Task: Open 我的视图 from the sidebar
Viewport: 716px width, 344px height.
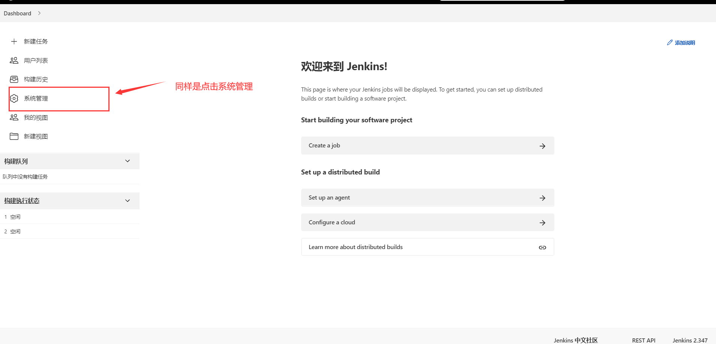Action: click(x=36, y=117)
